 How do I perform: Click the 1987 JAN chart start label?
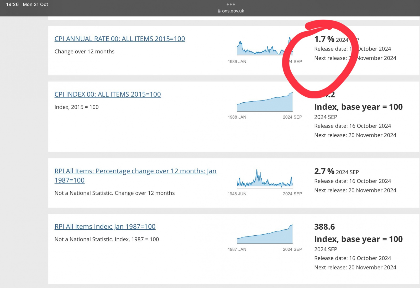237,249
